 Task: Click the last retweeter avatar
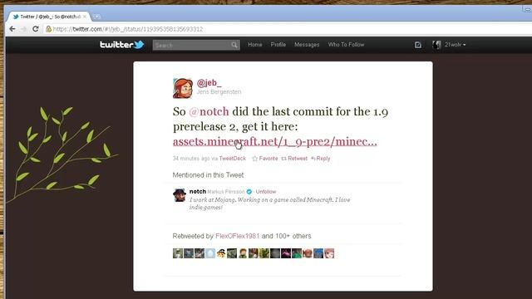pyautogui.click(x=329, y=253)
